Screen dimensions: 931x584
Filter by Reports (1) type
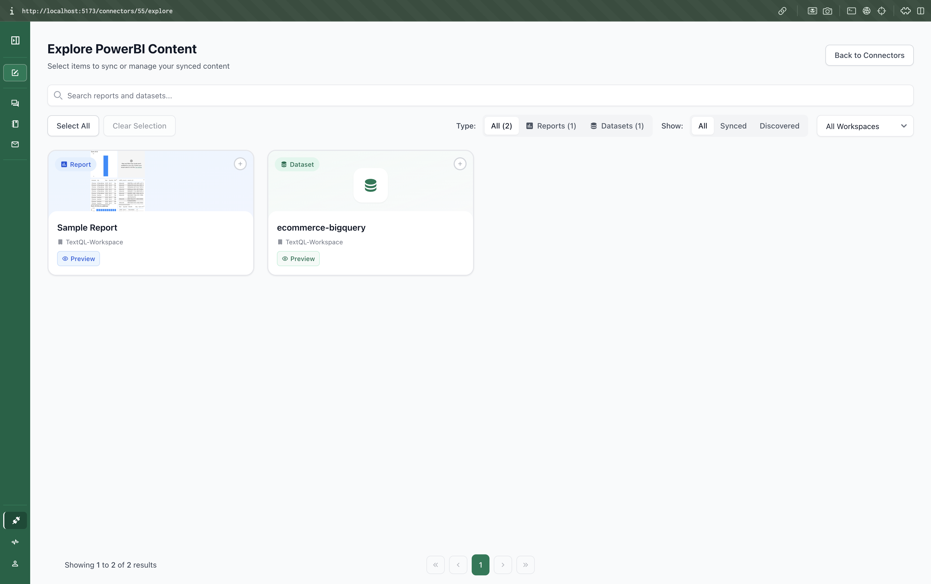click(x=551, y=126)
